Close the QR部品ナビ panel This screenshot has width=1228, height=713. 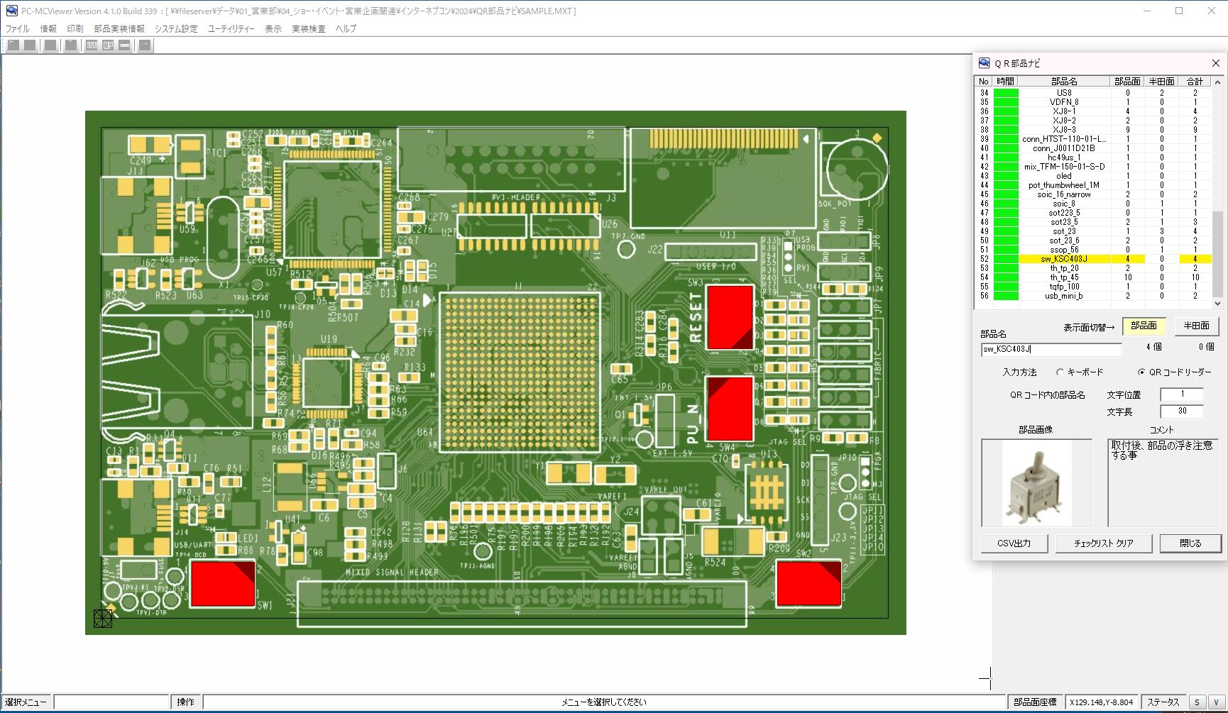[x=1215, y=63]
